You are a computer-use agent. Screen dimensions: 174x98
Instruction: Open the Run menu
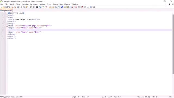click(x=61, y=4)
